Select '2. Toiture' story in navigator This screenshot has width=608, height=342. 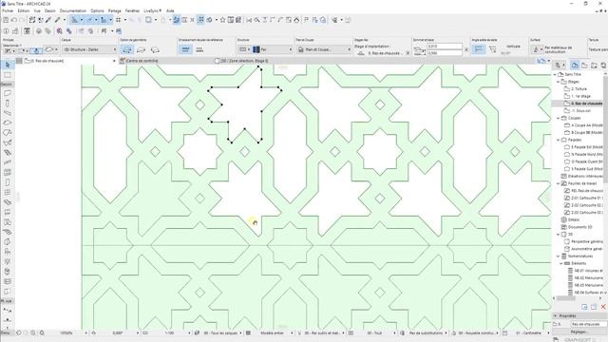579,88
